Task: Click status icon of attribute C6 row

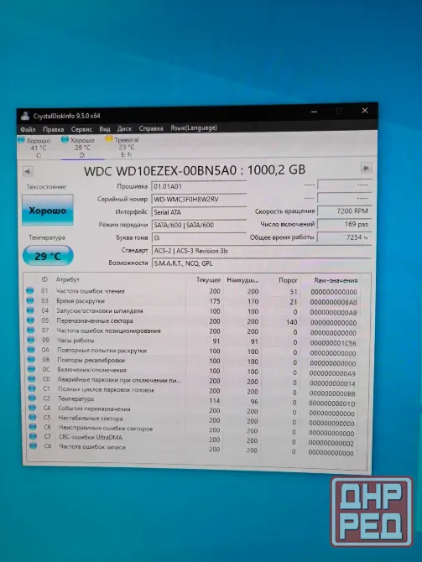Action: point(33,427)
